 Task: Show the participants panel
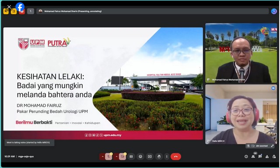pos(253,157)
